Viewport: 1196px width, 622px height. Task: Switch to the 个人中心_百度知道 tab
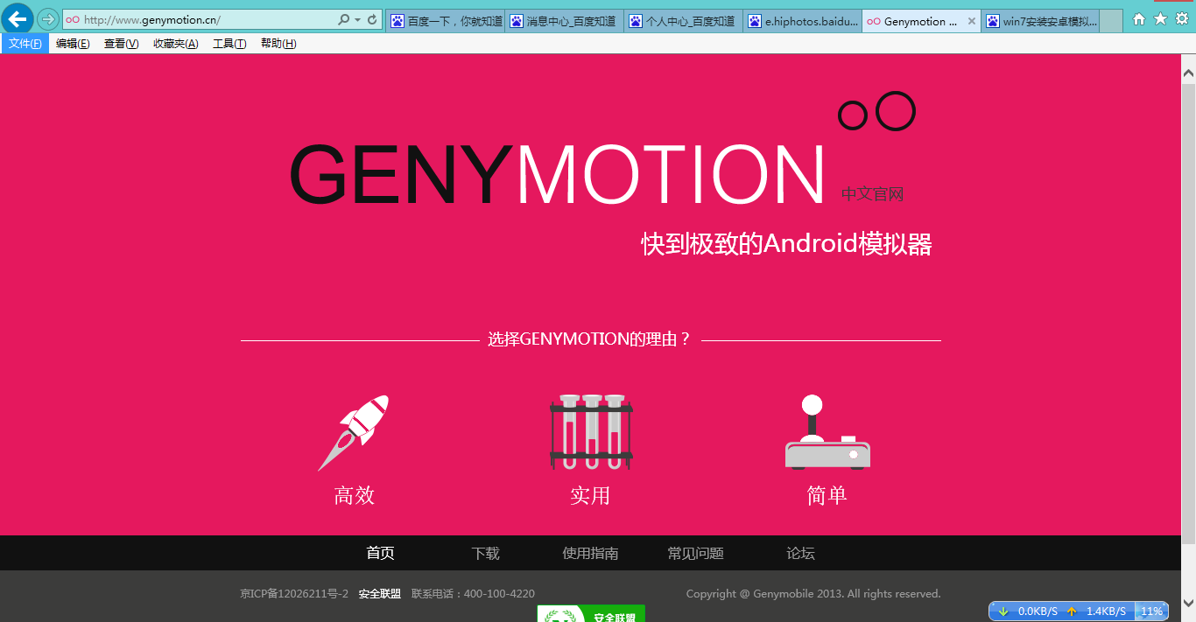[x=684, y=21]
